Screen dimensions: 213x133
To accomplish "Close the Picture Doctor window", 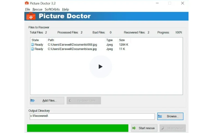I will point(183,3).
